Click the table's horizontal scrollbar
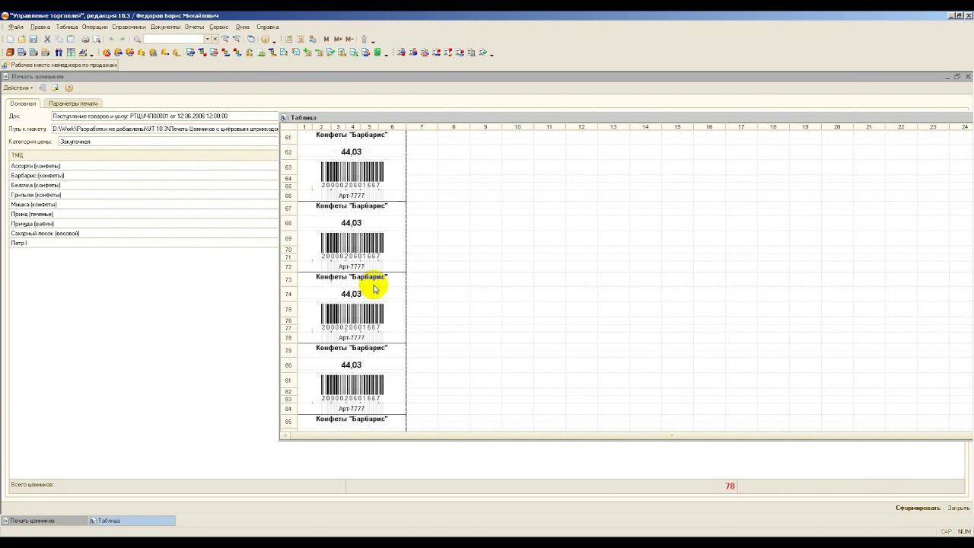 pos(626,436)
